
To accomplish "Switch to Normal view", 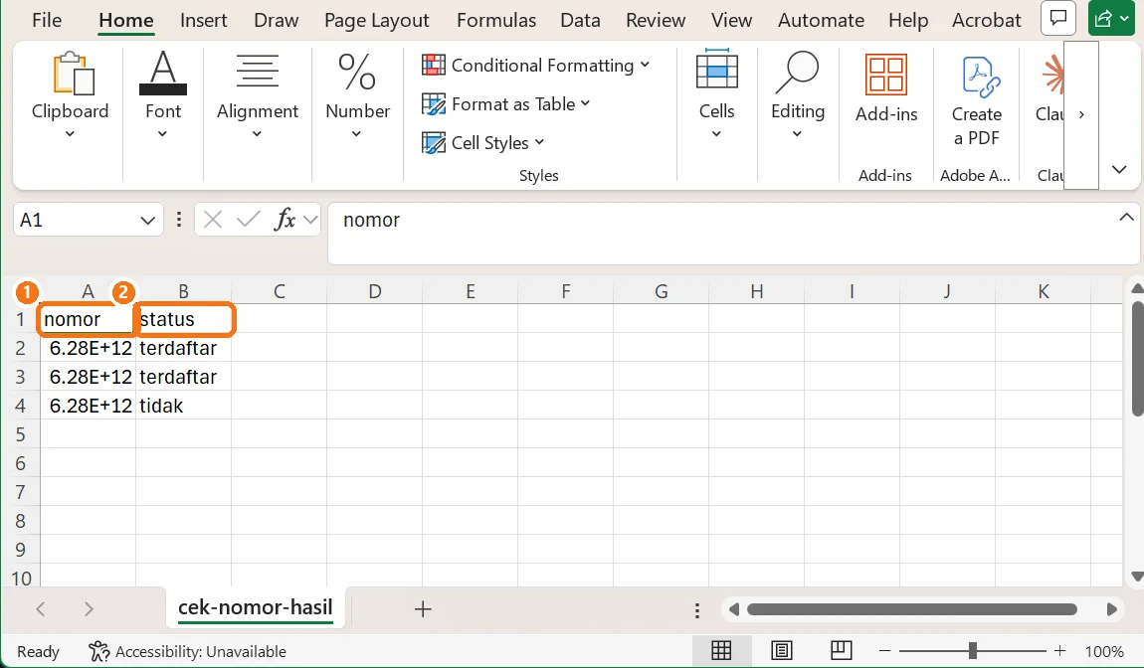I will tap(721, 650).
